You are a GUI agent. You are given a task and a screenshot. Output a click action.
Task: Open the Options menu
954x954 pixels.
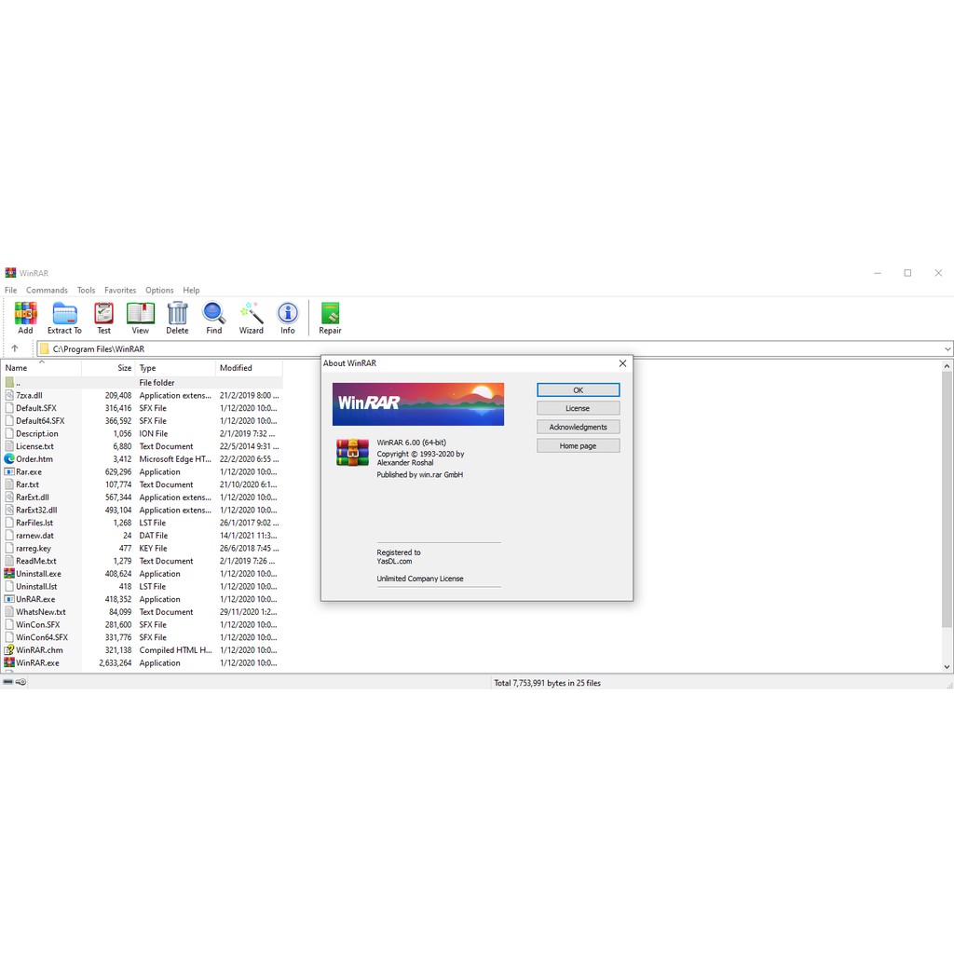(x=159, y=291)
